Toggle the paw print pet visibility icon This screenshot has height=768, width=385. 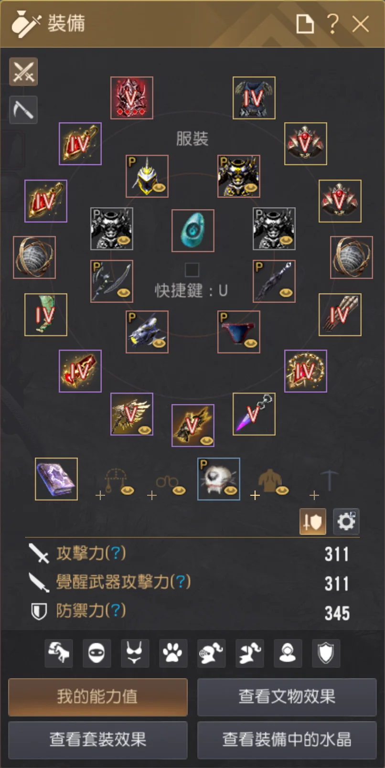pyautogui.click(x=173, y=653)
